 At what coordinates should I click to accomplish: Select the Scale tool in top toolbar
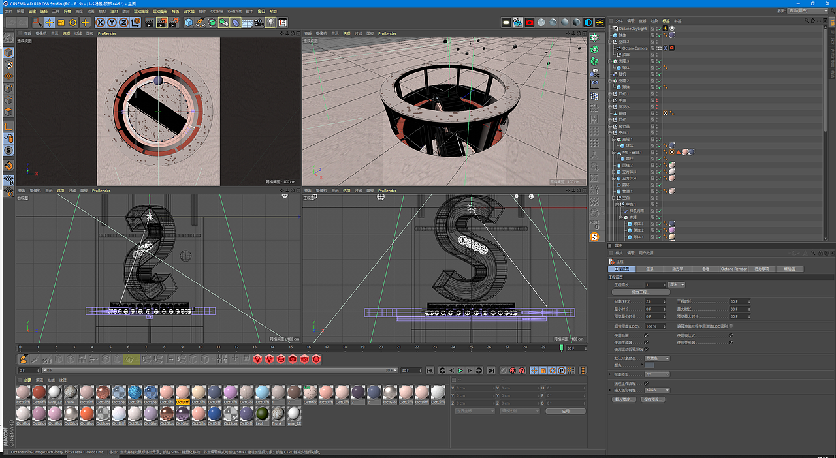(x=61, y=22)
